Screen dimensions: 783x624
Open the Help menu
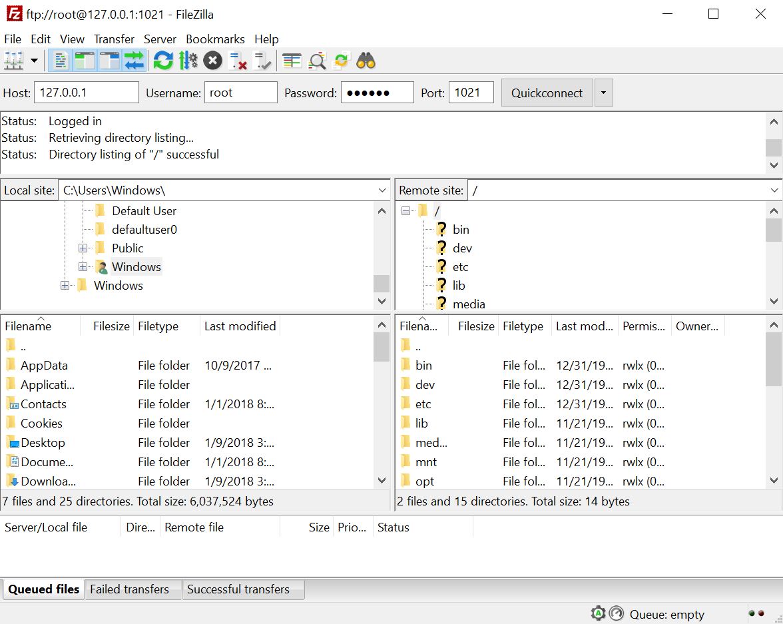[x=266, y=39]
